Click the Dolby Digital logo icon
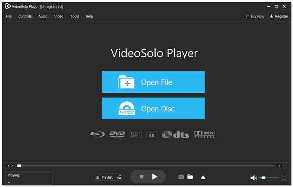Image resolution: width=293 pixels, height=187 pixels. click(x=205, y=134)
